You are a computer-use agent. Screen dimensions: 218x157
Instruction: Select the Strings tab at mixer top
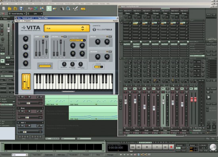156,13
